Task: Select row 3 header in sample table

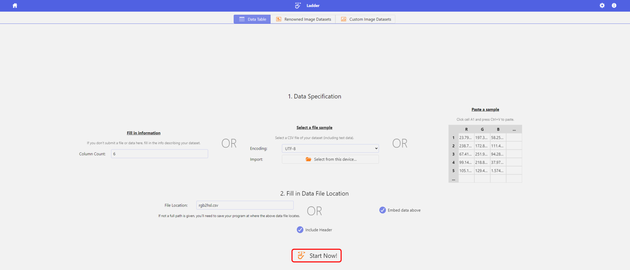Action: pyautogui.click(x=453, y=154)
